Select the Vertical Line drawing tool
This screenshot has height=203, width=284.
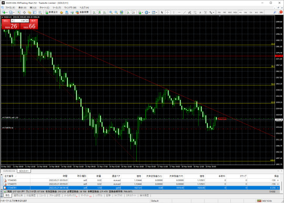tap(174, 12)
